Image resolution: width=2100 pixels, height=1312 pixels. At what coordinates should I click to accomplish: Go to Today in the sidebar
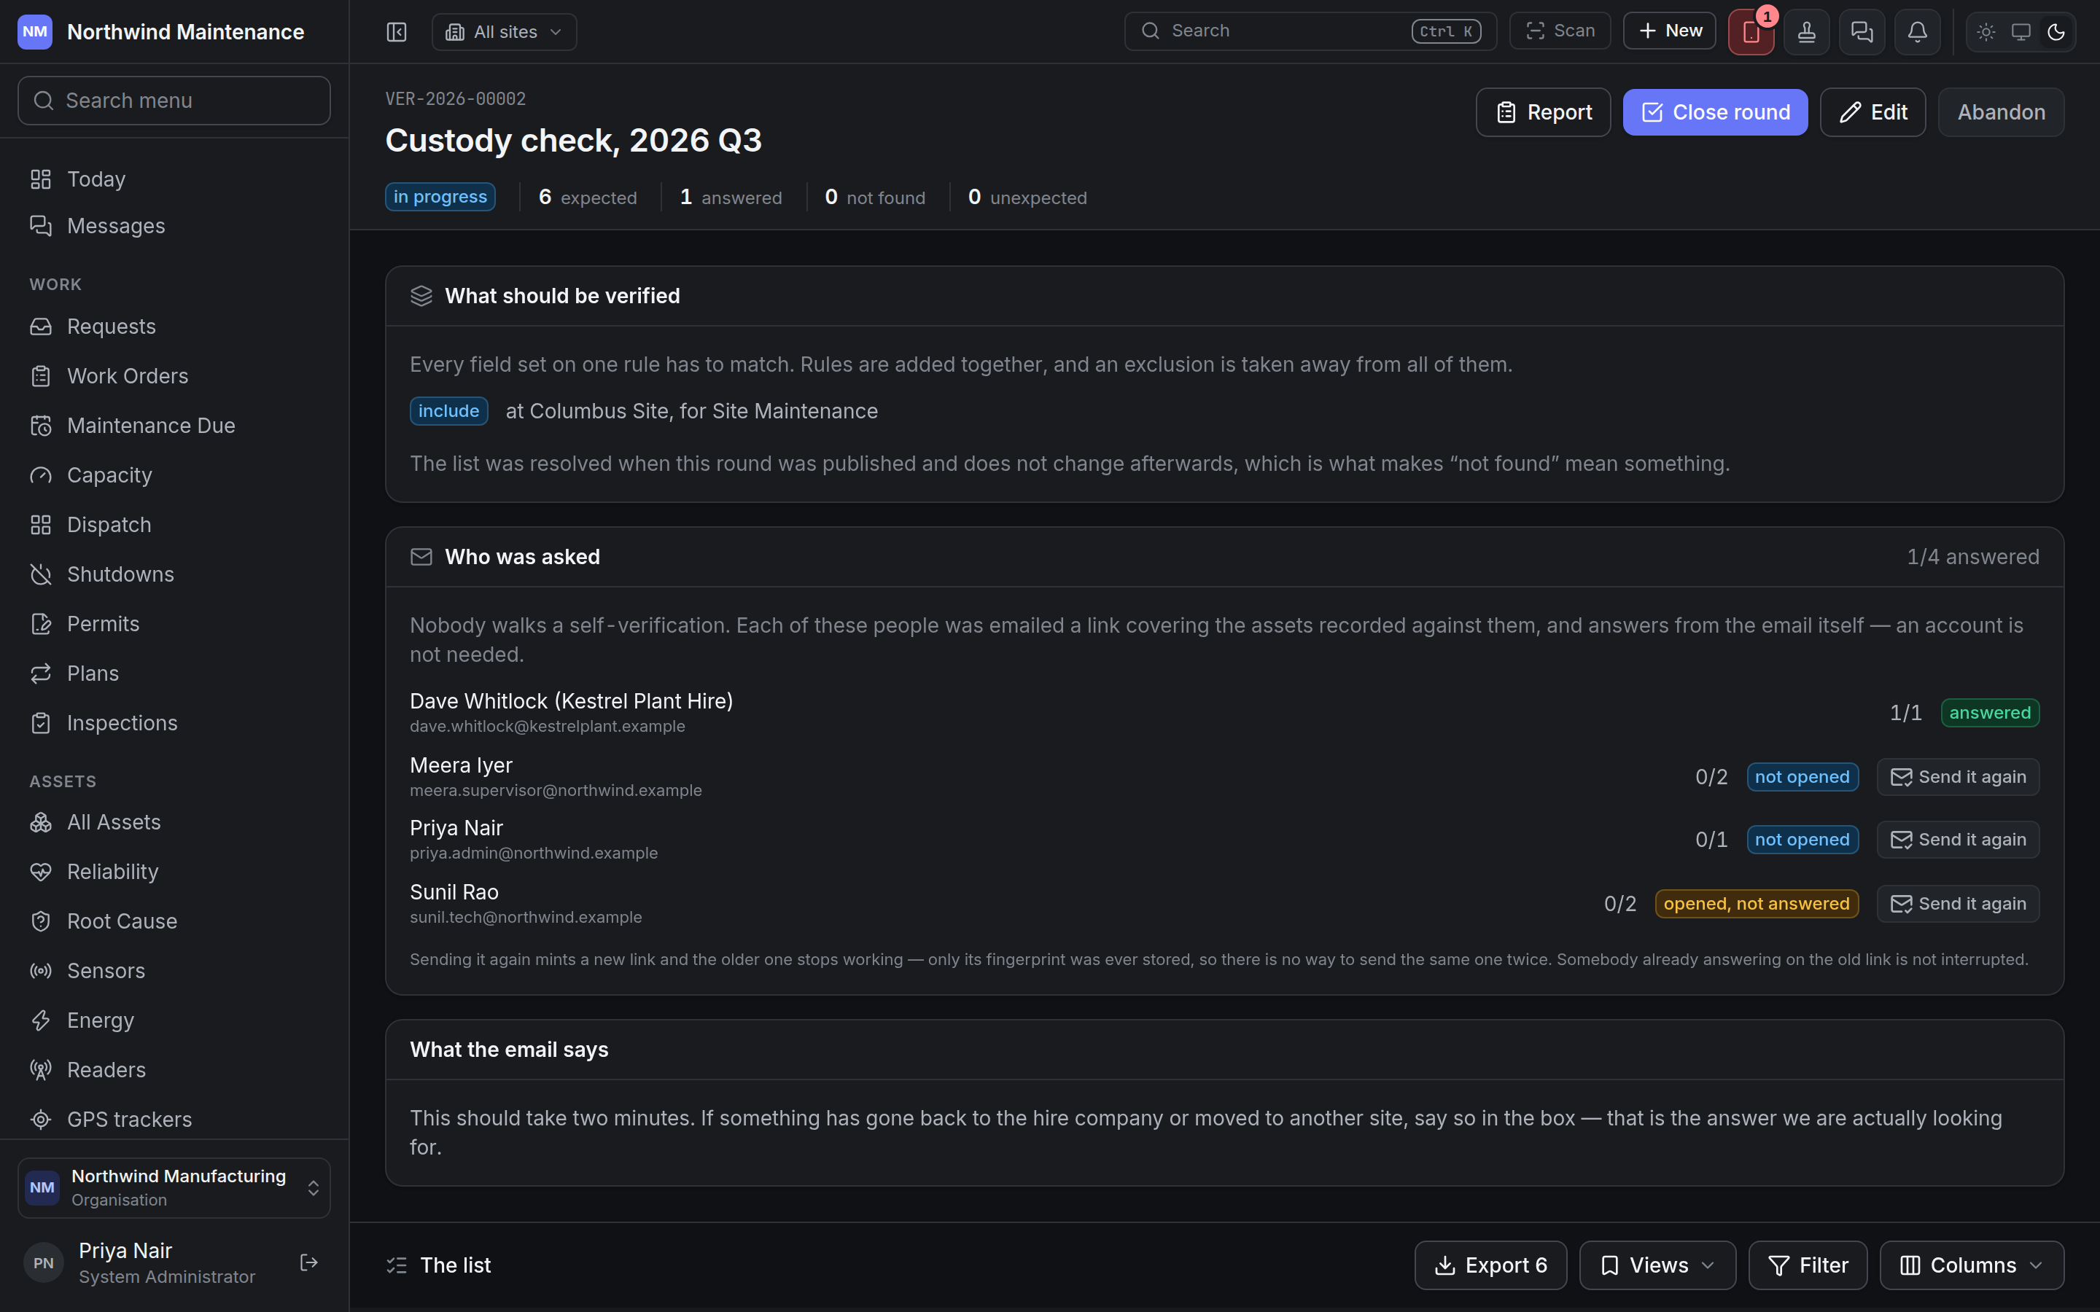174,179
